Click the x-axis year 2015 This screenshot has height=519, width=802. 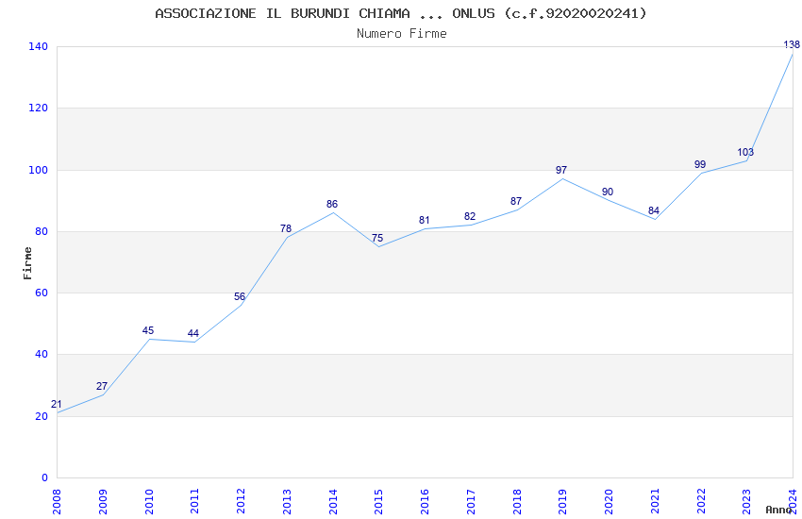point(379,501)
